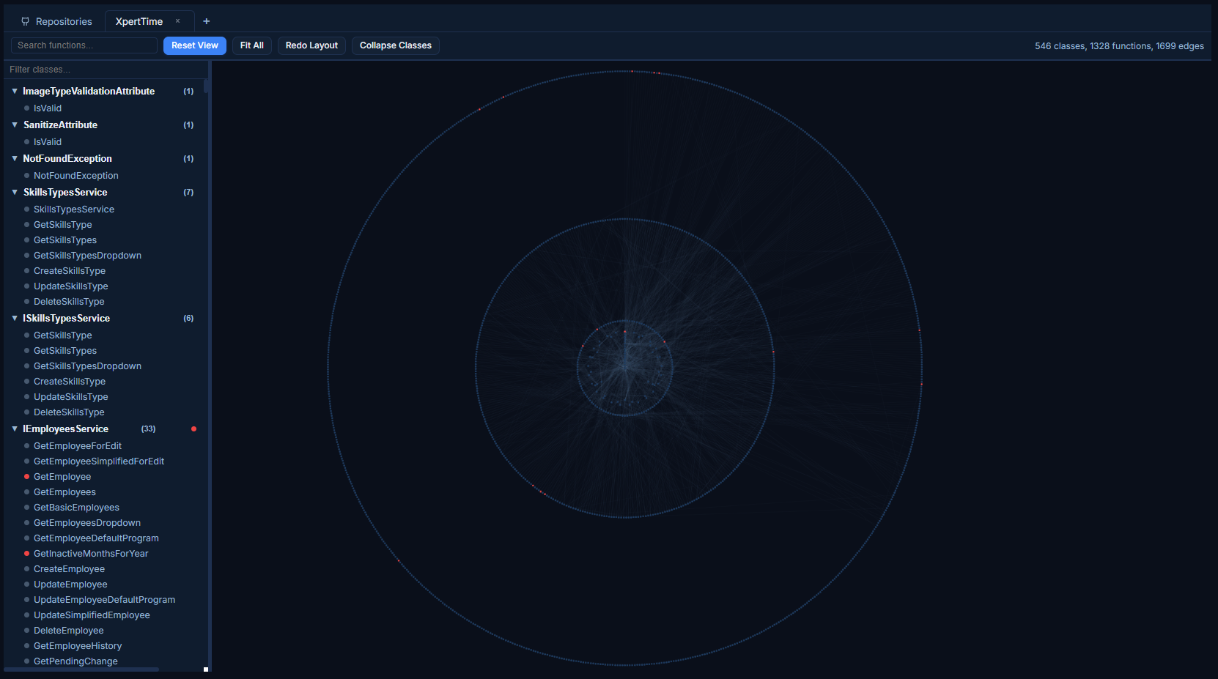The width and height of the screenshot is (1218, 679).
Task: Collapse the IEmployeesService class tree
Action: 15,428
